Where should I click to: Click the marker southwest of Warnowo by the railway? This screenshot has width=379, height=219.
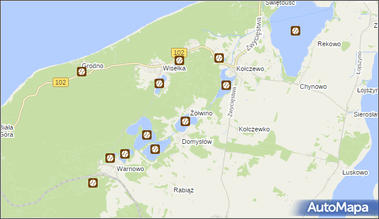point(93,183)
